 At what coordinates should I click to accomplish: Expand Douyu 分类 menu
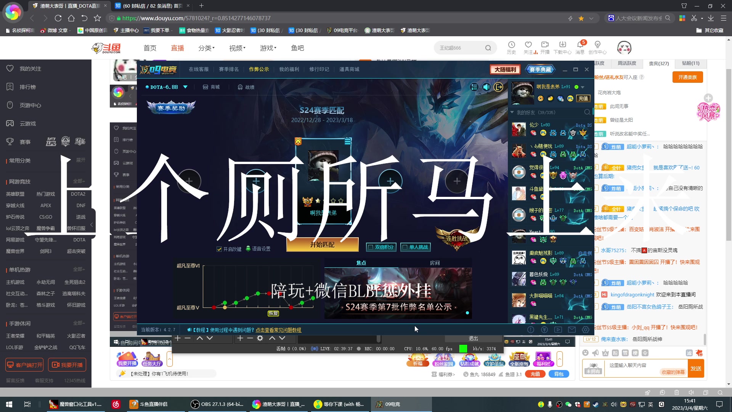(206, 48)
